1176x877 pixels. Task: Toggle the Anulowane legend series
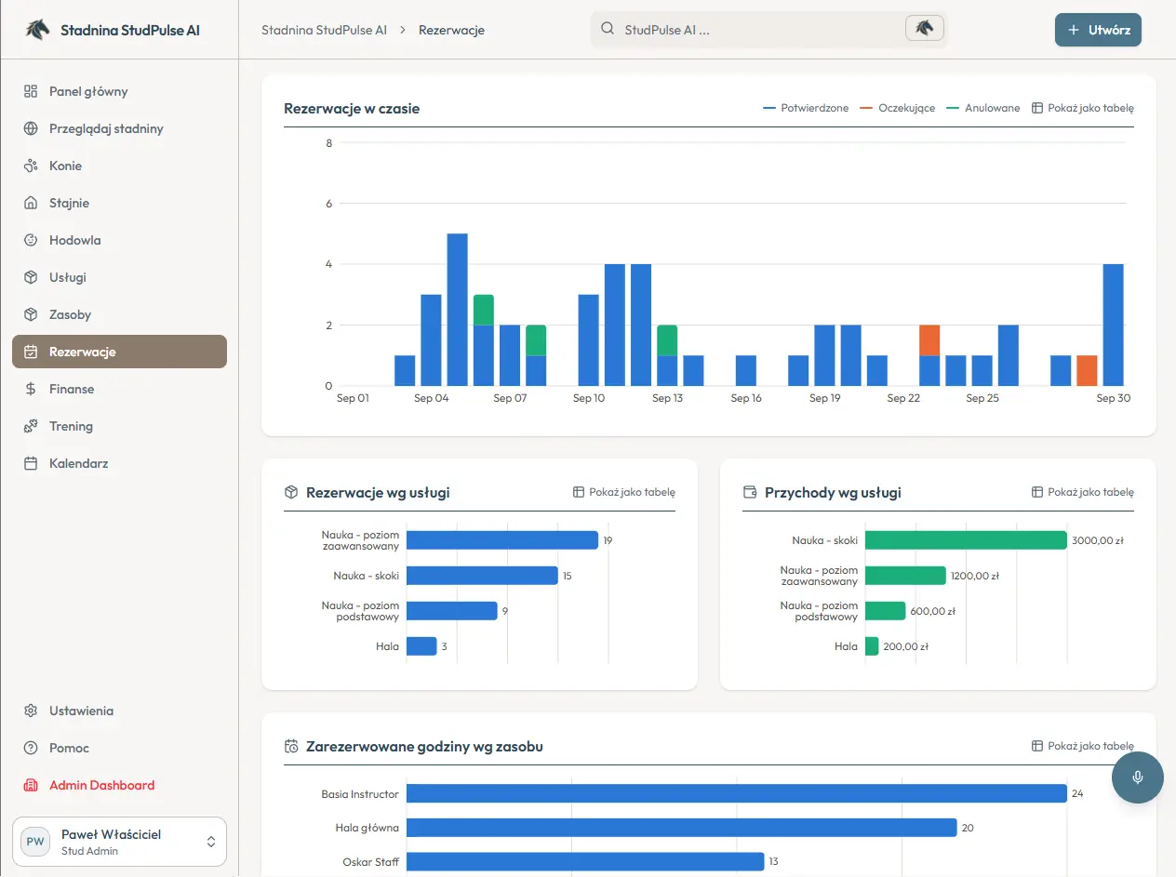[983, 108]
